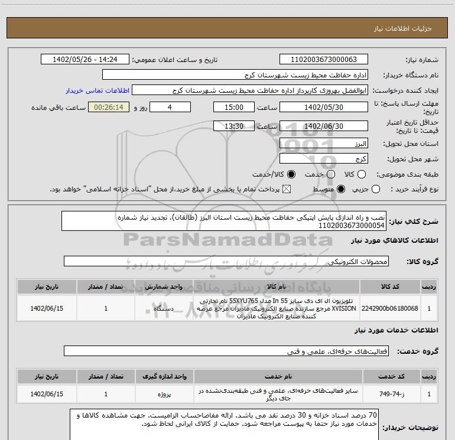Image resolution: width=455 pixels, height=440 pixels.
Task: Select the کالا/خدمت radio button
Action: pyautogui.click(x=291, y=174)
